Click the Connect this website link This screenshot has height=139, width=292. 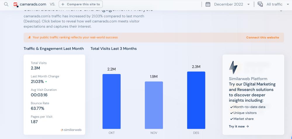coord(263,37)
